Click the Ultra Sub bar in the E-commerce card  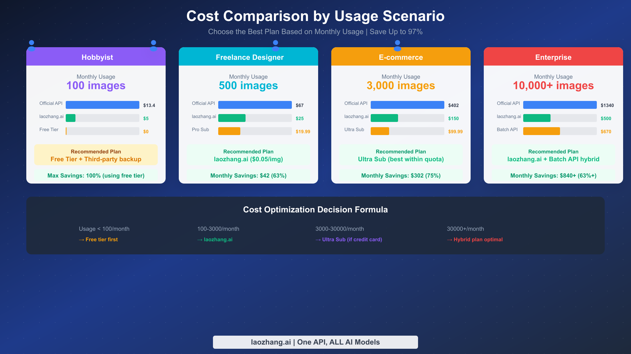pyautogui.click(x=380, y=131)
